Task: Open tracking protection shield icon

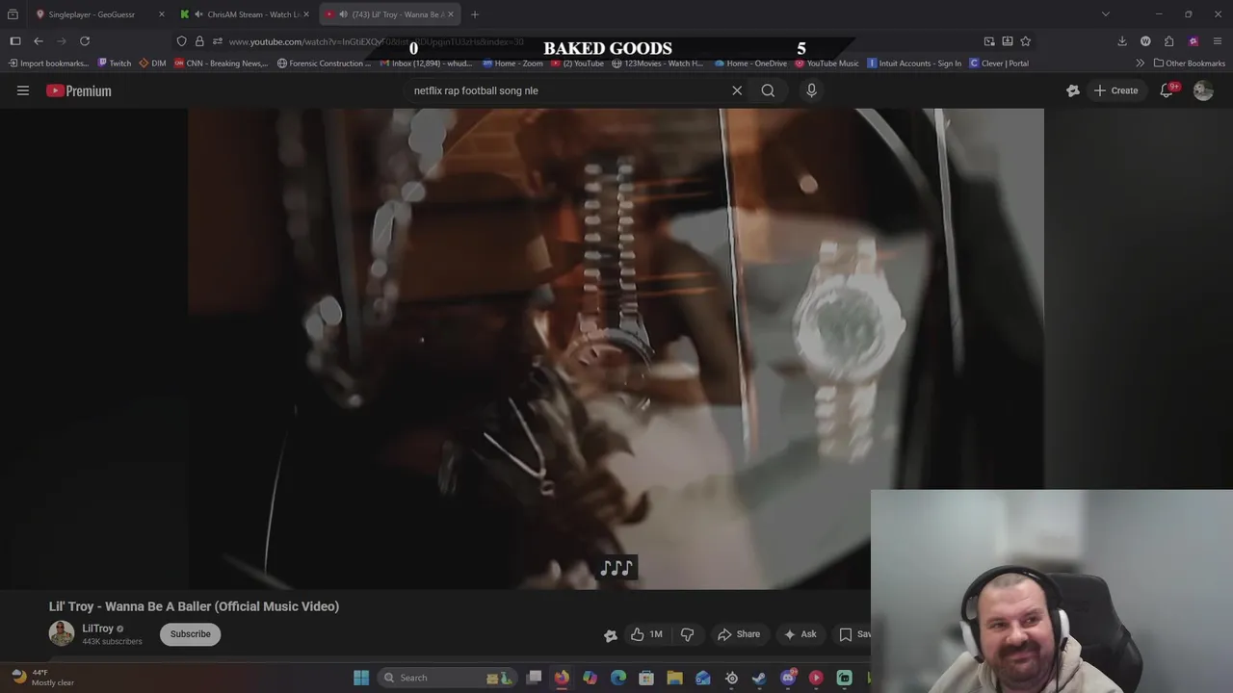Action: click(181, 41)
